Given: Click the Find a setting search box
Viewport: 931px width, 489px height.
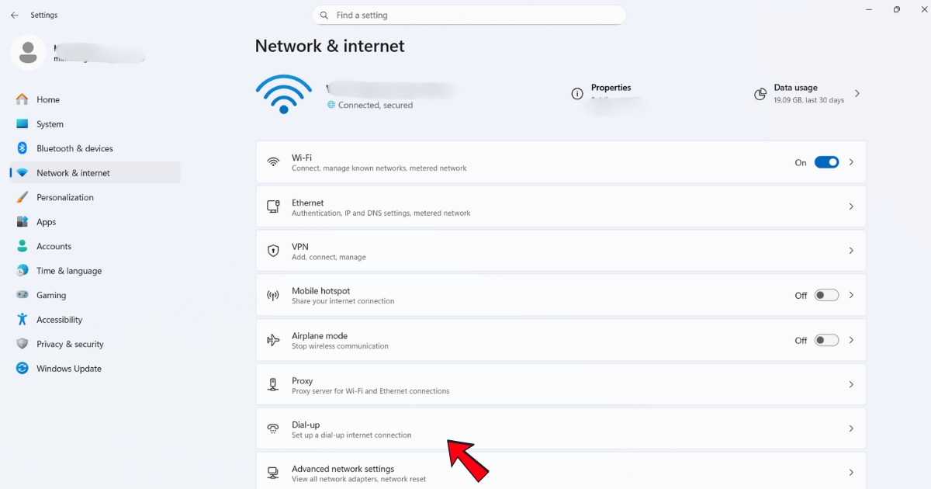Looking at the screenshot, I should coord(469,15).
